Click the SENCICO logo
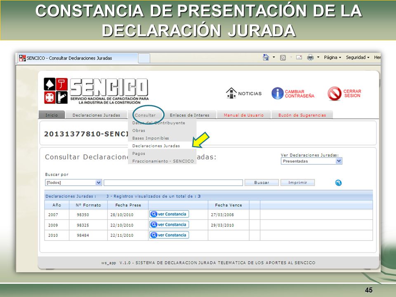 click(97, 91)
